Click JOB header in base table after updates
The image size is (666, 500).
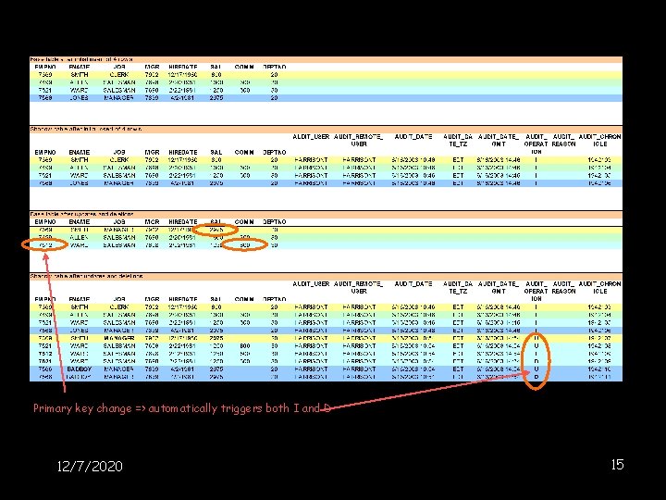(x=119, y=222)
